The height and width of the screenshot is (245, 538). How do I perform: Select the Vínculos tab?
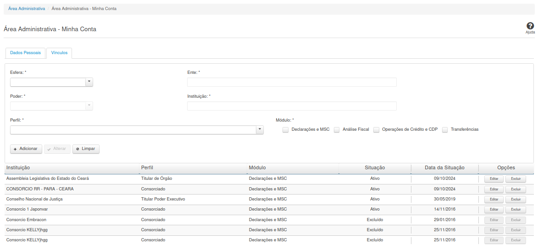(59, 53)
